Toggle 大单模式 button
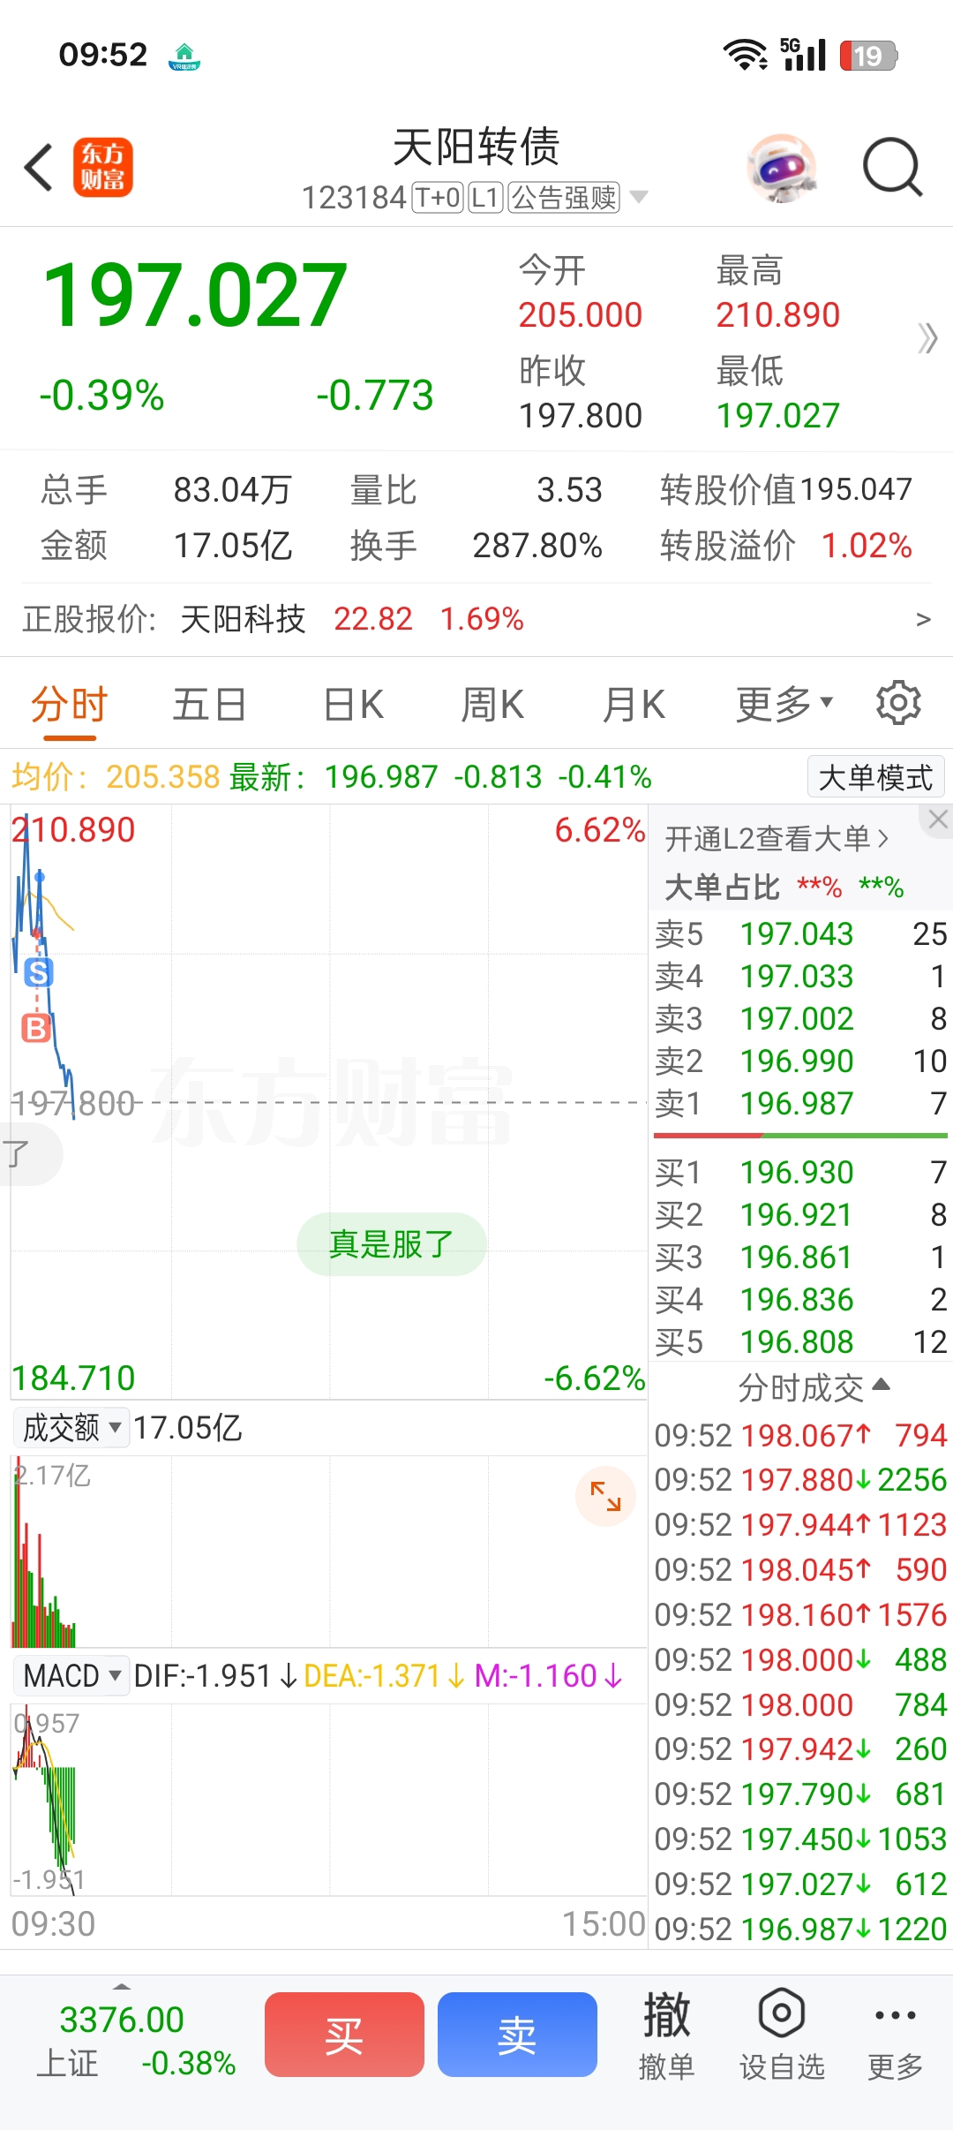This screenshot has height=2130, width=953. pyautogui.click(x=875, y=777)
